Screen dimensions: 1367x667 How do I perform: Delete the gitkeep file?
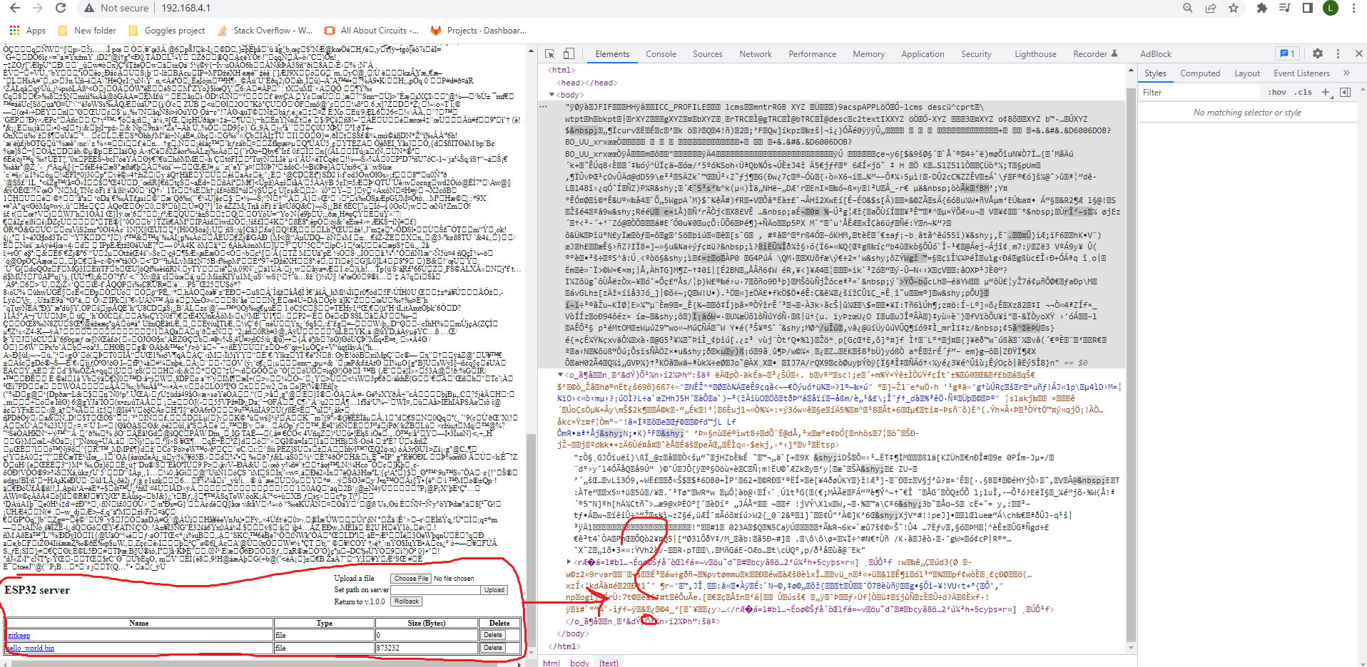pos(492,635)
